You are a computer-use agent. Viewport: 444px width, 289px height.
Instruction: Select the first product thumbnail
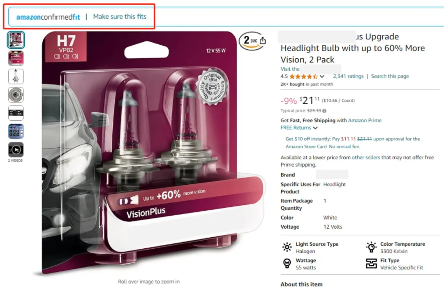click(x=16, y=40)
